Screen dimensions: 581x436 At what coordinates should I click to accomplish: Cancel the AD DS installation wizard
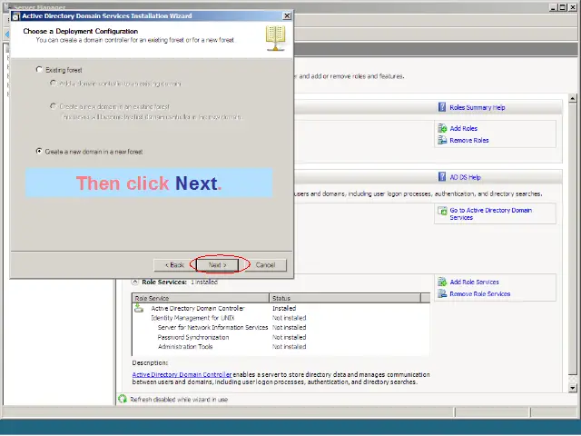tap(265, 264)
